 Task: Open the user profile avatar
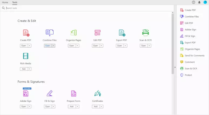click(x=205, y=2)
